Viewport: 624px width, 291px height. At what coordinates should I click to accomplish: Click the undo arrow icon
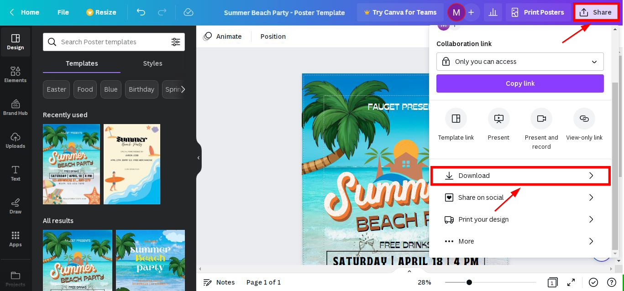point(141,12)
